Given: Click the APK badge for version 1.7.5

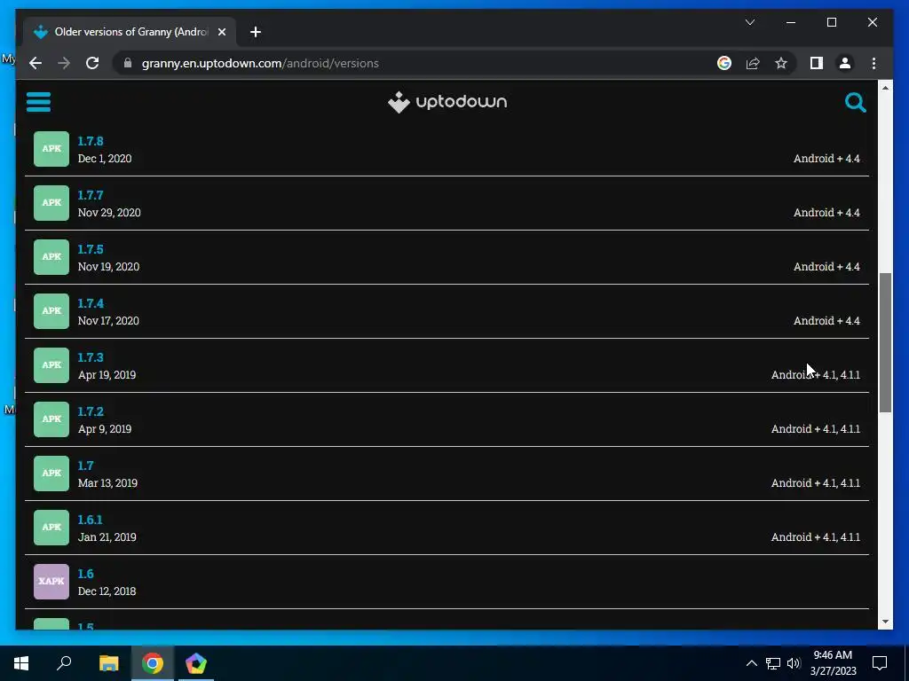Looking at the screenshot, I should pyautogui.click(x=51, y=256).
